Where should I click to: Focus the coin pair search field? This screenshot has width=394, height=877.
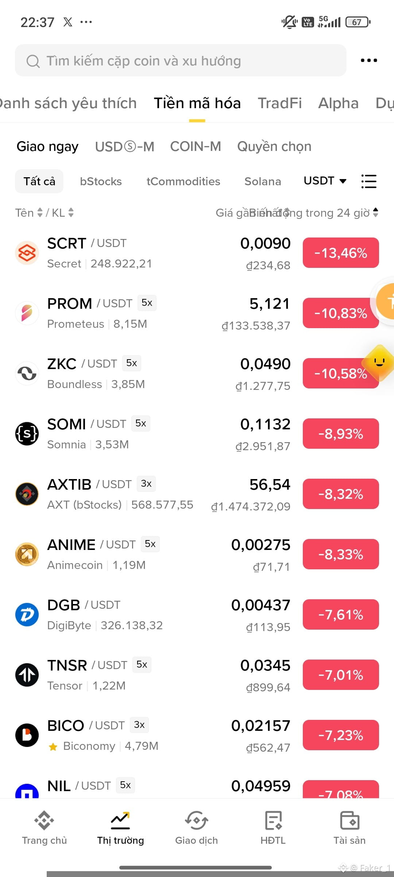click(x=181, y=61)
